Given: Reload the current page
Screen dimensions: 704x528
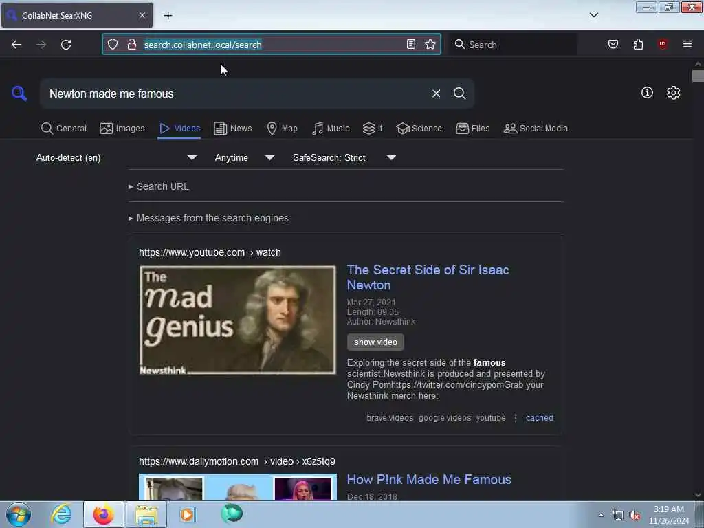Looking at the screenshot, I should [66, 45].
